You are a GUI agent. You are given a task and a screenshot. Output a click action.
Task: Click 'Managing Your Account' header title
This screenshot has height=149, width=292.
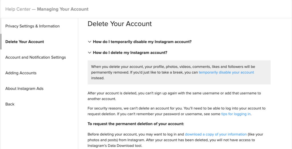[63, 9]
